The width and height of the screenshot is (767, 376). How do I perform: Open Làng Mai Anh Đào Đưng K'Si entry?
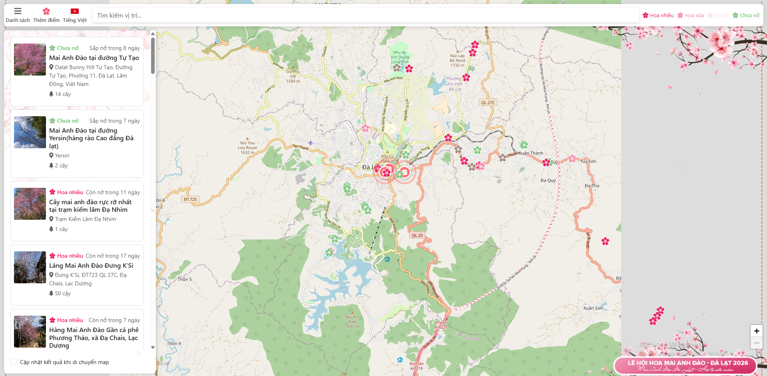91,266
